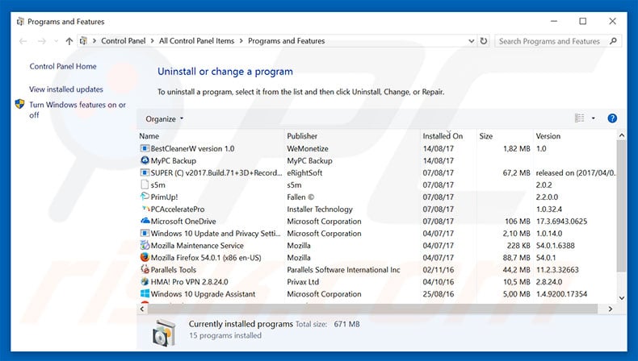638x361 pixels.
Task: Open the recent locations dropdown arrow
Action: coord(57,41)
